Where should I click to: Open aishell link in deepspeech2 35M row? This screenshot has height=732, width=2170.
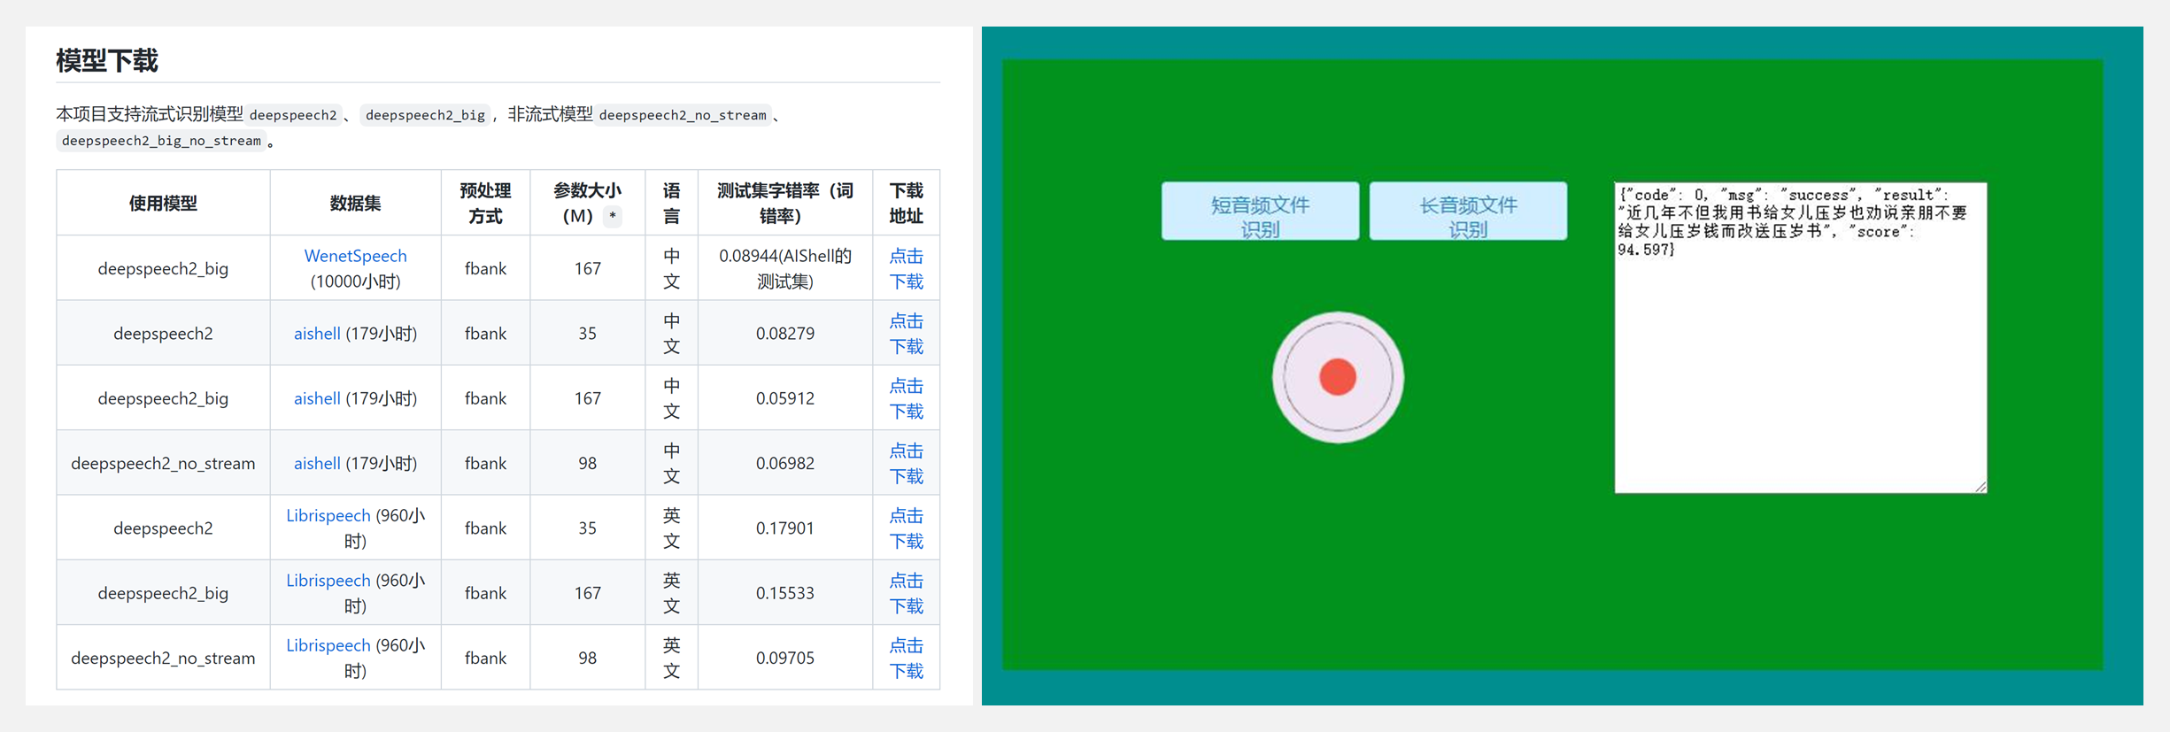317,334
